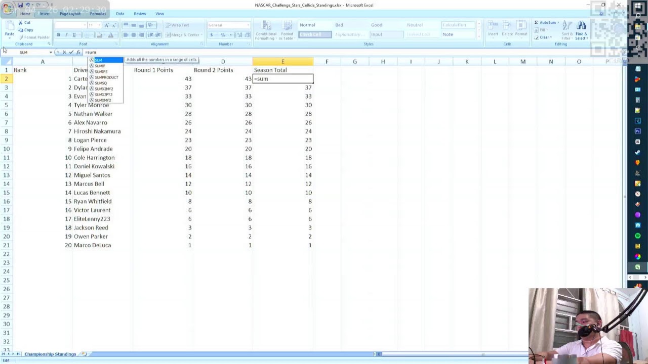
Task: Open Sort & Filter
Action: pyautogui.click(x=567, y=30)
